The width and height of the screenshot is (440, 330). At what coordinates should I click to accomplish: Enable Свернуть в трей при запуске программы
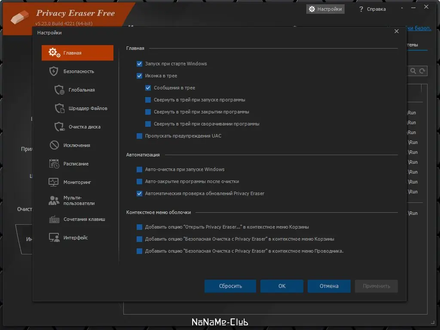(x=148, y=100)
